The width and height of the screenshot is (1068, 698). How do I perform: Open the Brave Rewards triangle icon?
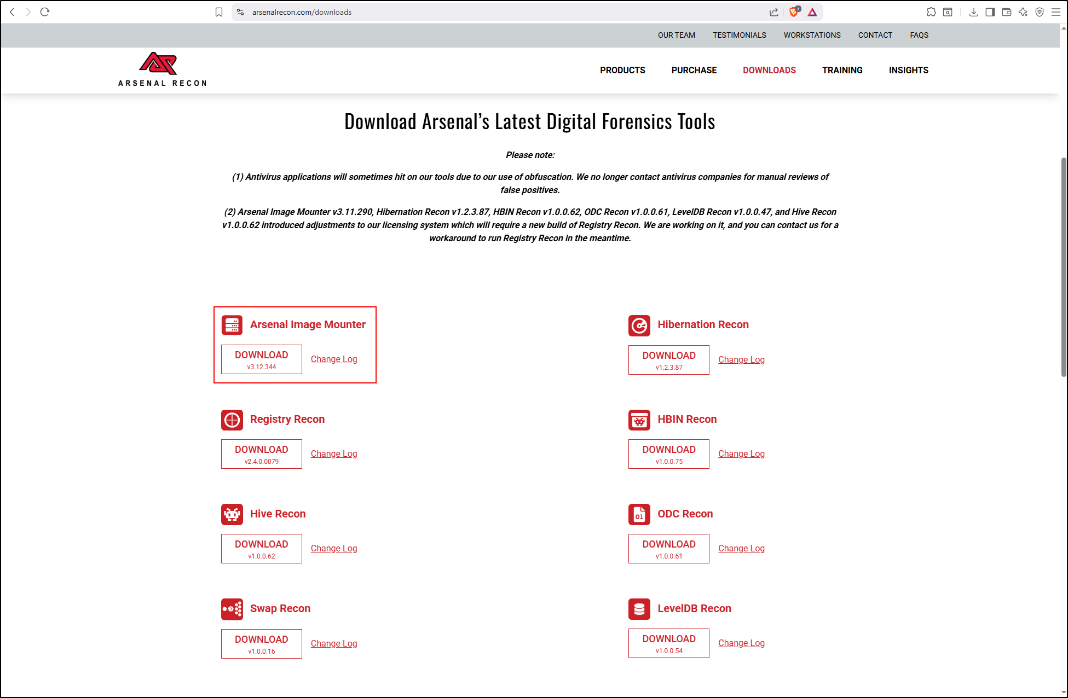[x=812, y=12]
